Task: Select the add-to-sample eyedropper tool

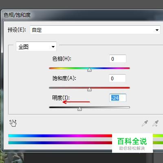Action: click(x=155, y=123)
